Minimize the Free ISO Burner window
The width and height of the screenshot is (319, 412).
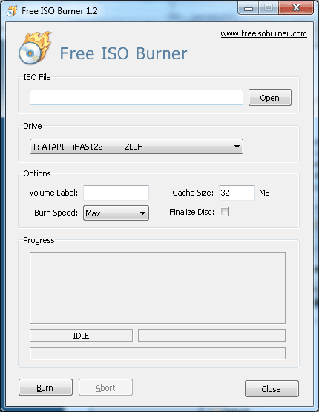click(248, 8)
